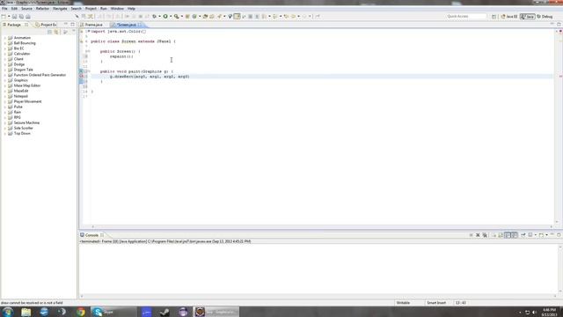Open the Window menu
This screenshot has height=317, width=563.
coord(117,8)
